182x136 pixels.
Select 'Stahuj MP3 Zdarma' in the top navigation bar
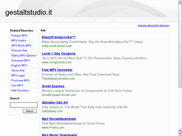tap(128, 20)
